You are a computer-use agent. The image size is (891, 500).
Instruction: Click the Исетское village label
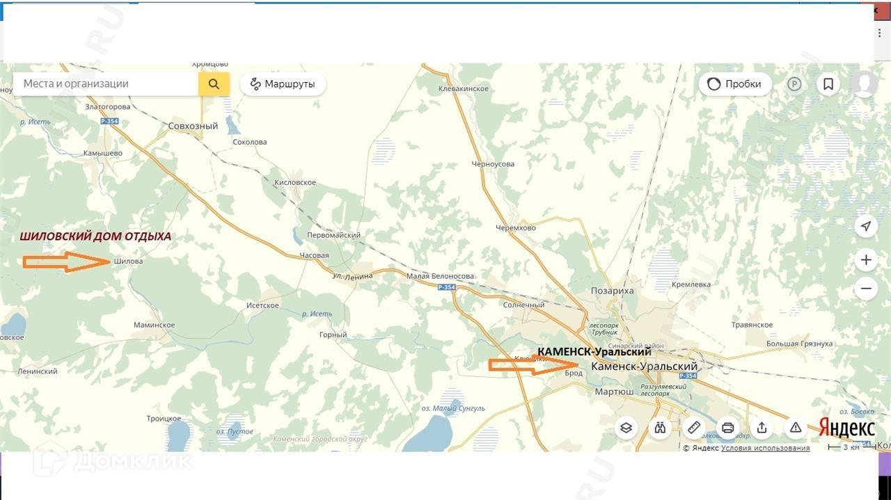pyautogui.click(x=262, y=305)
